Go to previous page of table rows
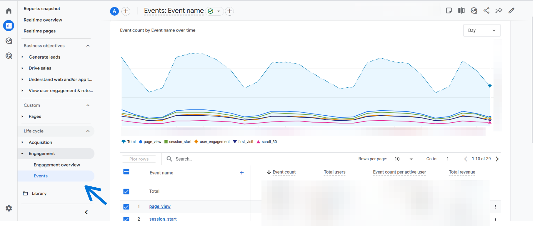Viewport: 533px width, 226px height. (x=465, y=159)
